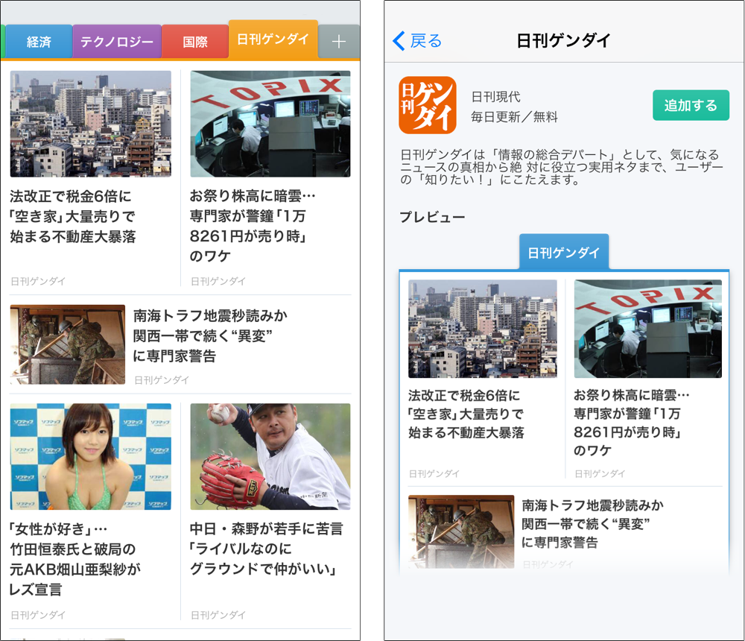
Task: Tap the orange 日刊ゲンダイ app logo
Action: [x=428, y=105]
